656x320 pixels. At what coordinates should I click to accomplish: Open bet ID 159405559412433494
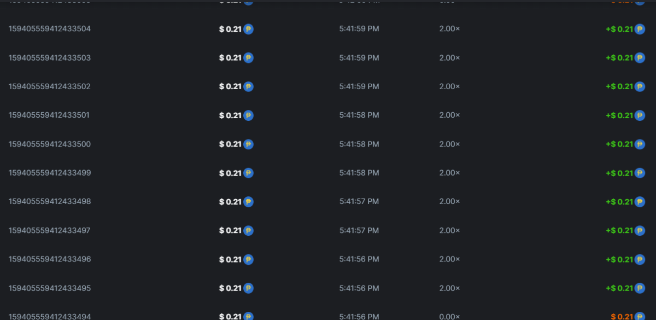[x=50, y=316]
